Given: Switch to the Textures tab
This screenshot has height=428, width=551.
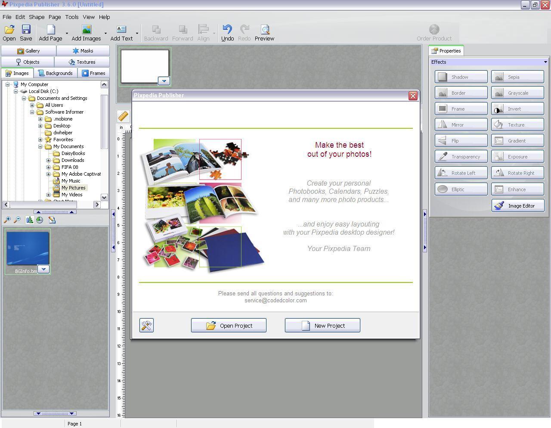Looking at the screenshot, I should (82, 62).
